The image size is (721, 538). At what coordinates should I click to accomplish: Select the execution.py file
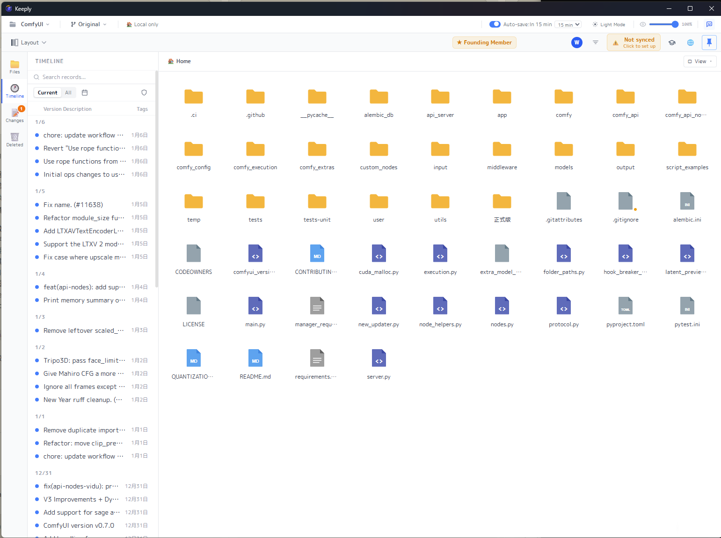point(440,260)
